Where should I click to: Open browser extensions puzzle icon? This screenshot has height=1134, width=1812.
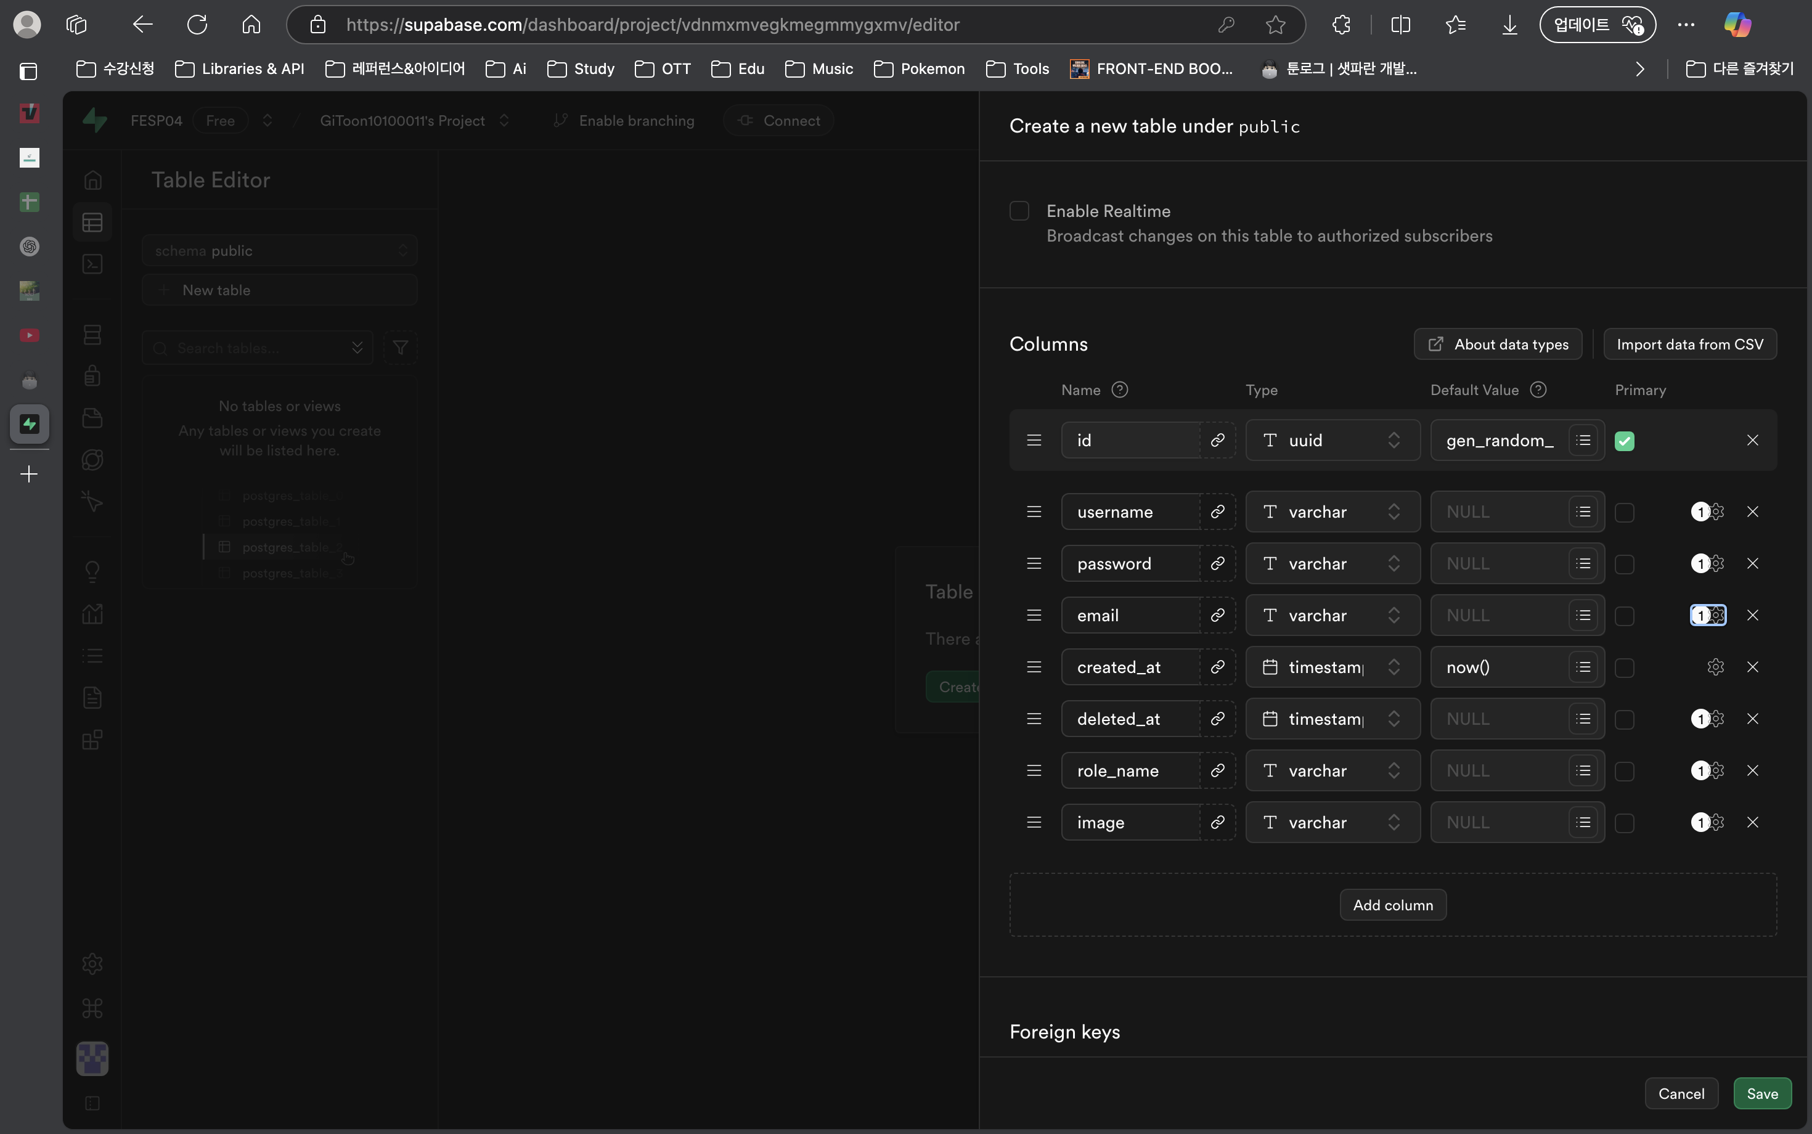pos(1342,25)
